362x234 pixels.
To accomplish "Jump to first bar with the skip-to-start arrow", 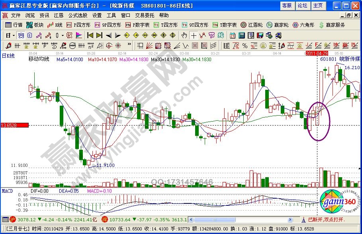I will [90, 35].
